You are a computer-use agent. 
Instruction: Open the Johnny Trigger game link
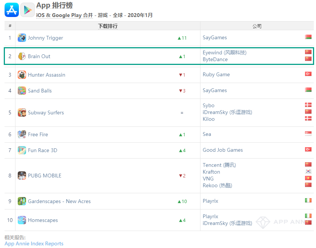[x=45, y=38]
